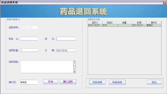Viewport: 167px width, 94px height.
Task: Select the 退回单号 return number field
Action: [x=29, y=28]
